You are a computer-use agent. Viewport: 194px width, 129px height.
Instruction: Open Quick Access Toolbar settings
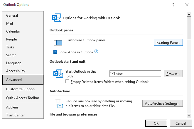coord(23,98)
